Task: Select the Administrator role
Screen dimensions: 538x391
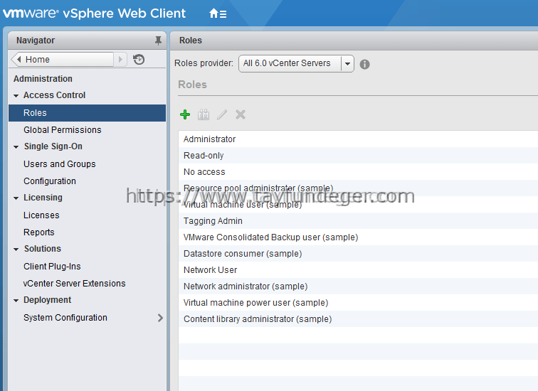Action: click(358, 139)
